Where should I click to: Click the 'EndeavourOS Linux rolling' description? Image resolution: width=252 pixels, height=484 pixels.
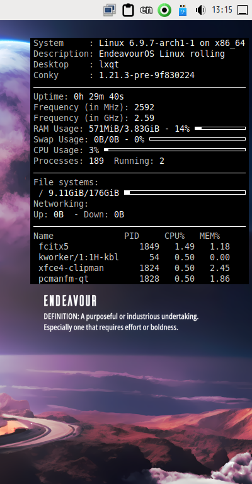[162, 54]
